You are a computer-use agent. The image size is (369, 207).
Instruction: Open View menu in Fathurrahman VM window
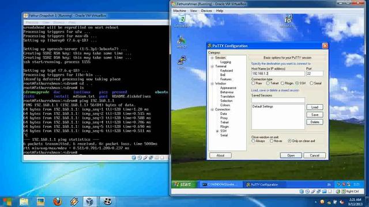194,11
